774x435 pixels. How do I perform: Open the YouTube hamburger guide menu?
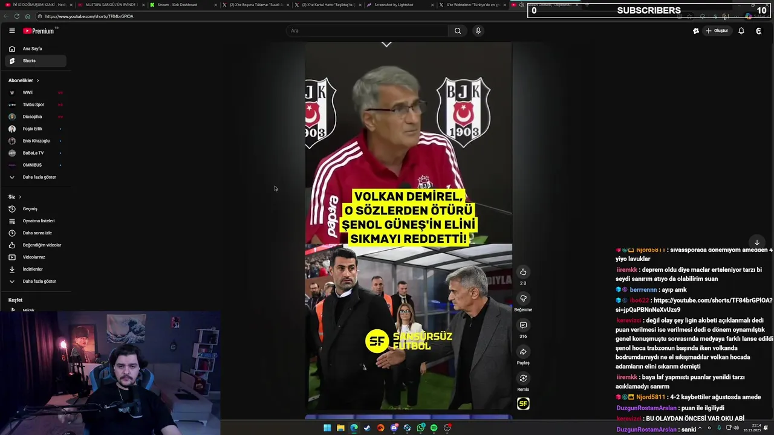[x=11, y=31]
